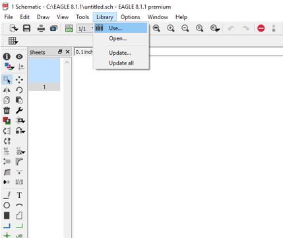The width and height of the screenshot is (283, 238).
Task: Open the Draw menu
Action: pyautogui.click(x=43, y=17)
